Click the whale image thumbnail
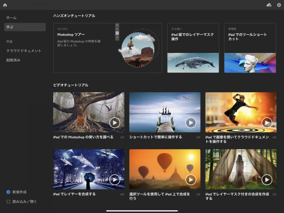Image resolution: width=284 pixels, height=213 pixels. tap(193, 63)
